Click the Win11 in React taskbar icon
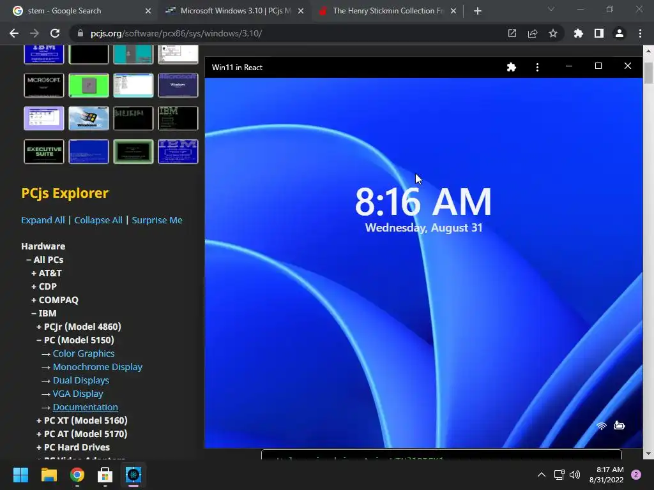Screen dimensions: 654x490 133,475
